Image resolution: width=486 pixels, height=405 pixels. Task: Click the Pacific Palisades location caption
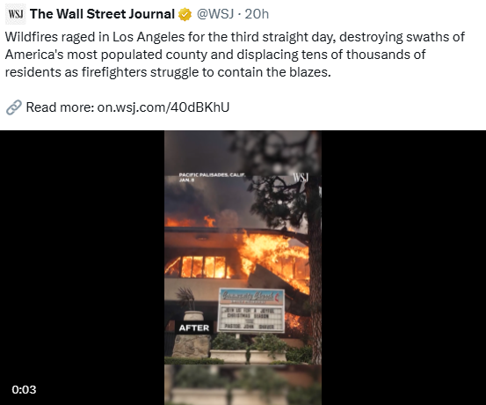[212, 177]
